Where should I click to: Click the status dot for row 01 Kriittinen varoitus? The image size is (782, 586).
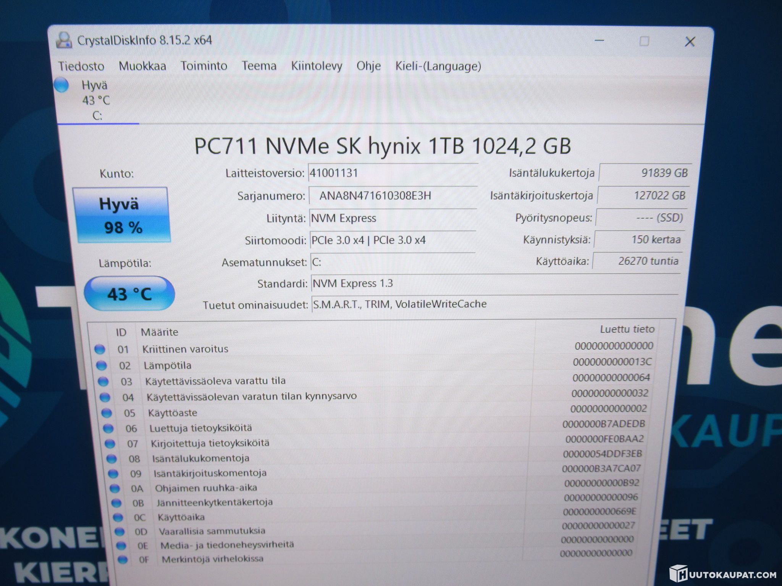click(100, 349)
